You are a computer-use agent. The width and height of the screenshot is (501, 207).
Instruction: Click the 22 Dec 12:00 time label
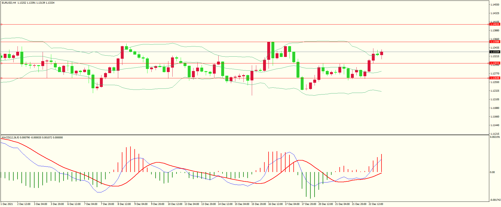(376, 204)
